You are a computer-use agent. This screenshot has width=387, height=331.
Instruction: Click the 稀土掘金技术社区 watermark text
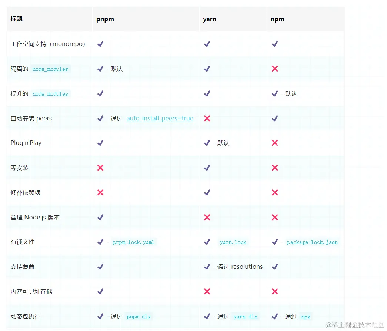355,325
